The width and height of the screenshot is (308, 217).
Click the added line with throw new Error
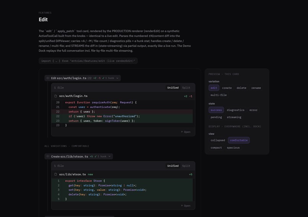[x=122, y=116]
